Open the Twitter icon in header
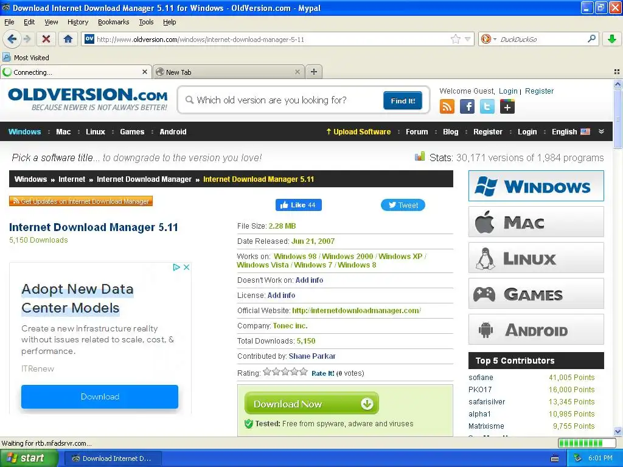This screenshot has width=623, height=467. (487, 106)
